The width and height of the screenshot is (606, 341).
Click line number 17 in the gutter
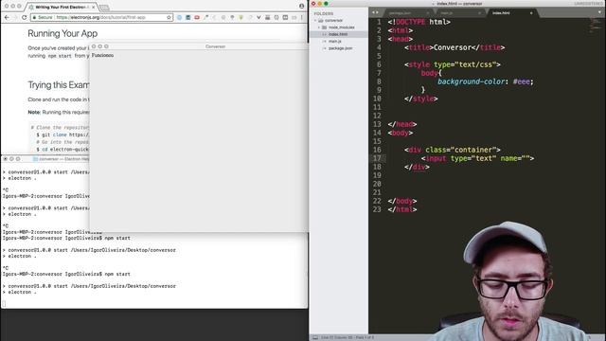tap(377, 158)
